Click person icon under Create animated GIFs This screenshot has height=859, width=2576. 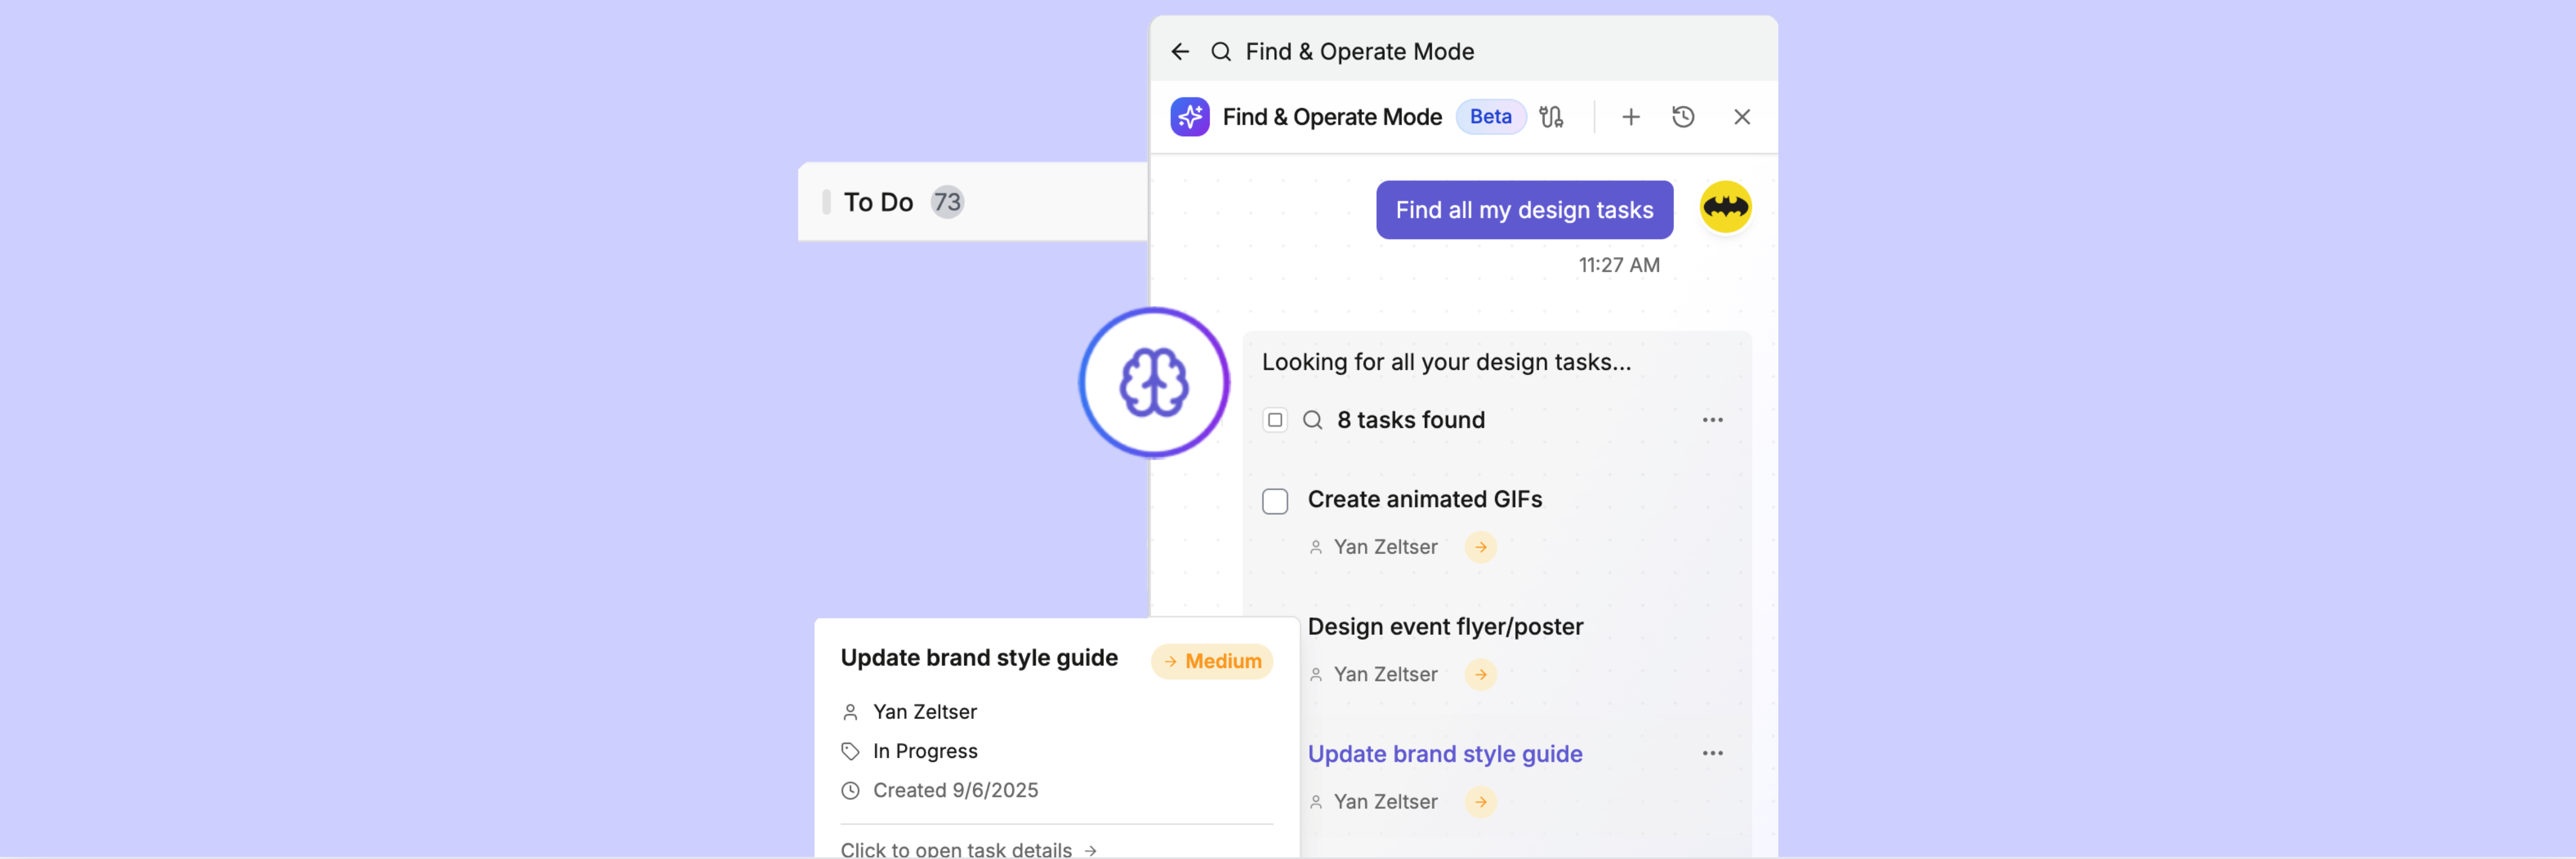click(1316, 547)
